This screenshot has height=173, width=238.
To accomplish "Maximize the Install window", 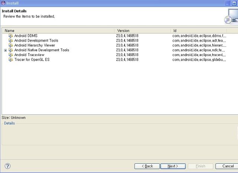I will click(x=234, y=3).
